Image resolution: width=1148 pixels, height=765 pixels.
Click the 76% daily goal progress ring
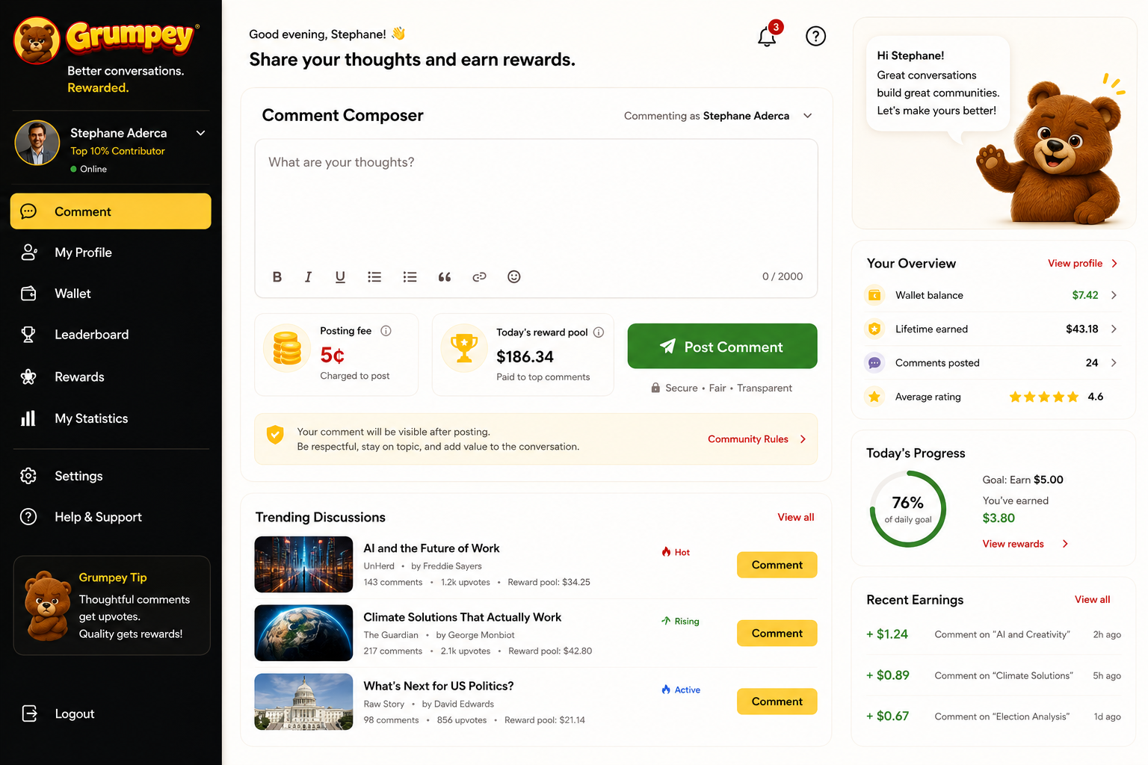click(908, 509)
